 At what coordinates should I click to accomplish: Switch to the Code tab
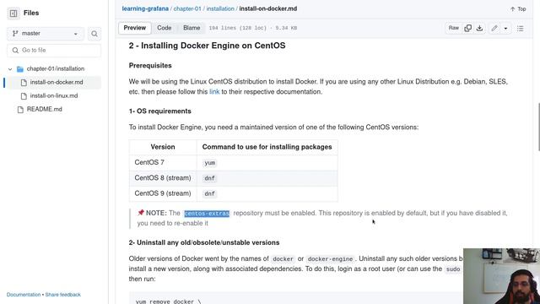click(165, 28)
